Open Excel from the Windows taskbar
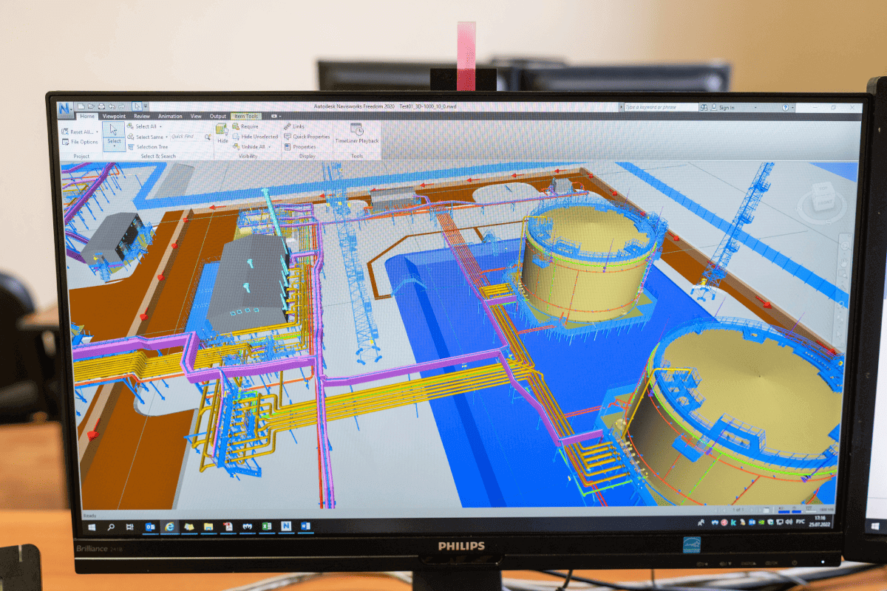 266,527
